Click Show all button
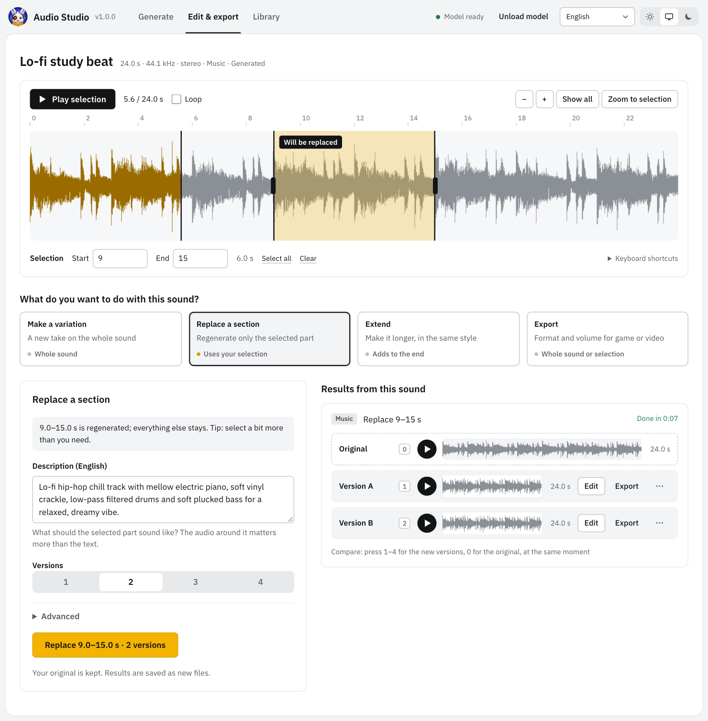Screen dimensions: 708x721 point(577,99)
